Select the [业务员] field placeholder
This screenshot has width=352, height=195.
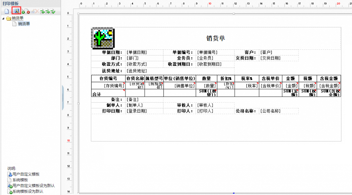205,58
